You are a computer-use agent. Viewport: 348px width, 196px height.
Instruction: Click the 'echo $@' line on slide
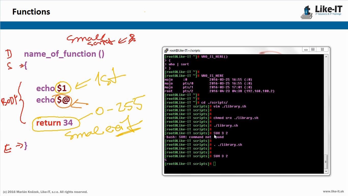53,100
